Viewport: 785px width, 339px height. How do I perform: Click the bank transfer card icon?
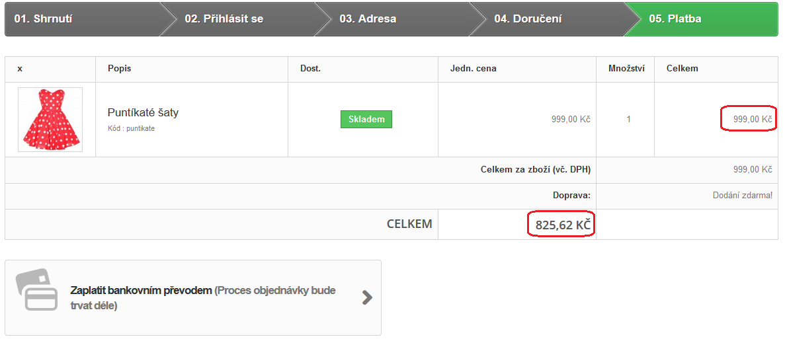tap(36, 291)
